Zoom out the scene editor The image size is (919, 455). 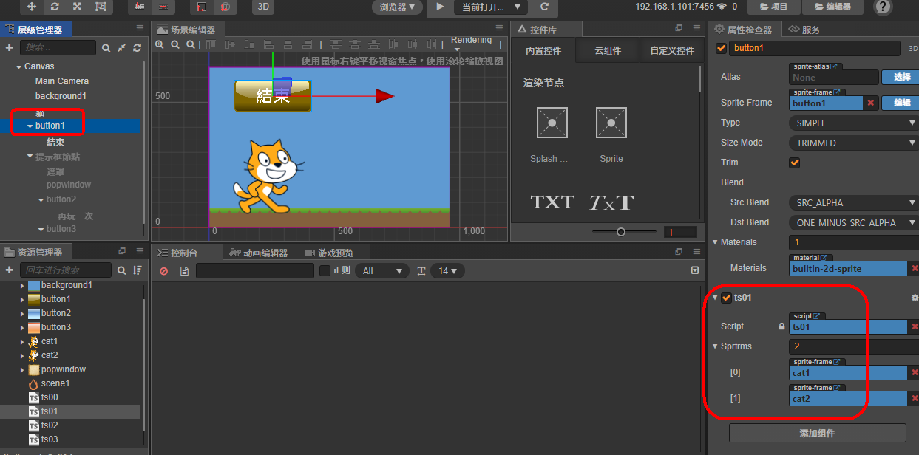174,44
